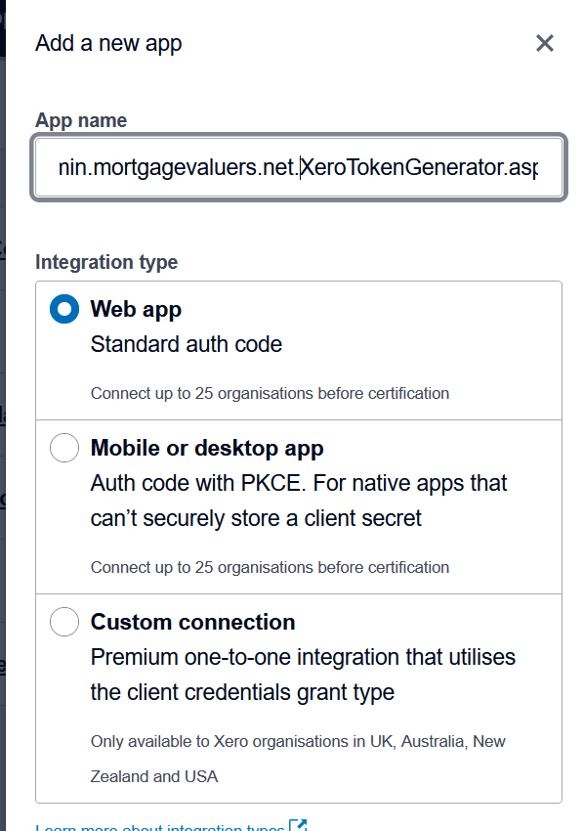Choose the Mobile or desktop app option

[63, 447]
